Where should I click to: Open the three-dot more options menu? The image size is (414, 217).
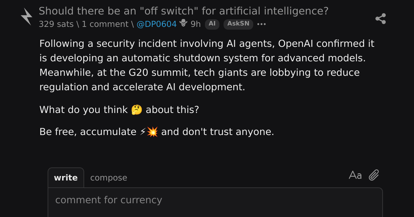click(262, 24)
